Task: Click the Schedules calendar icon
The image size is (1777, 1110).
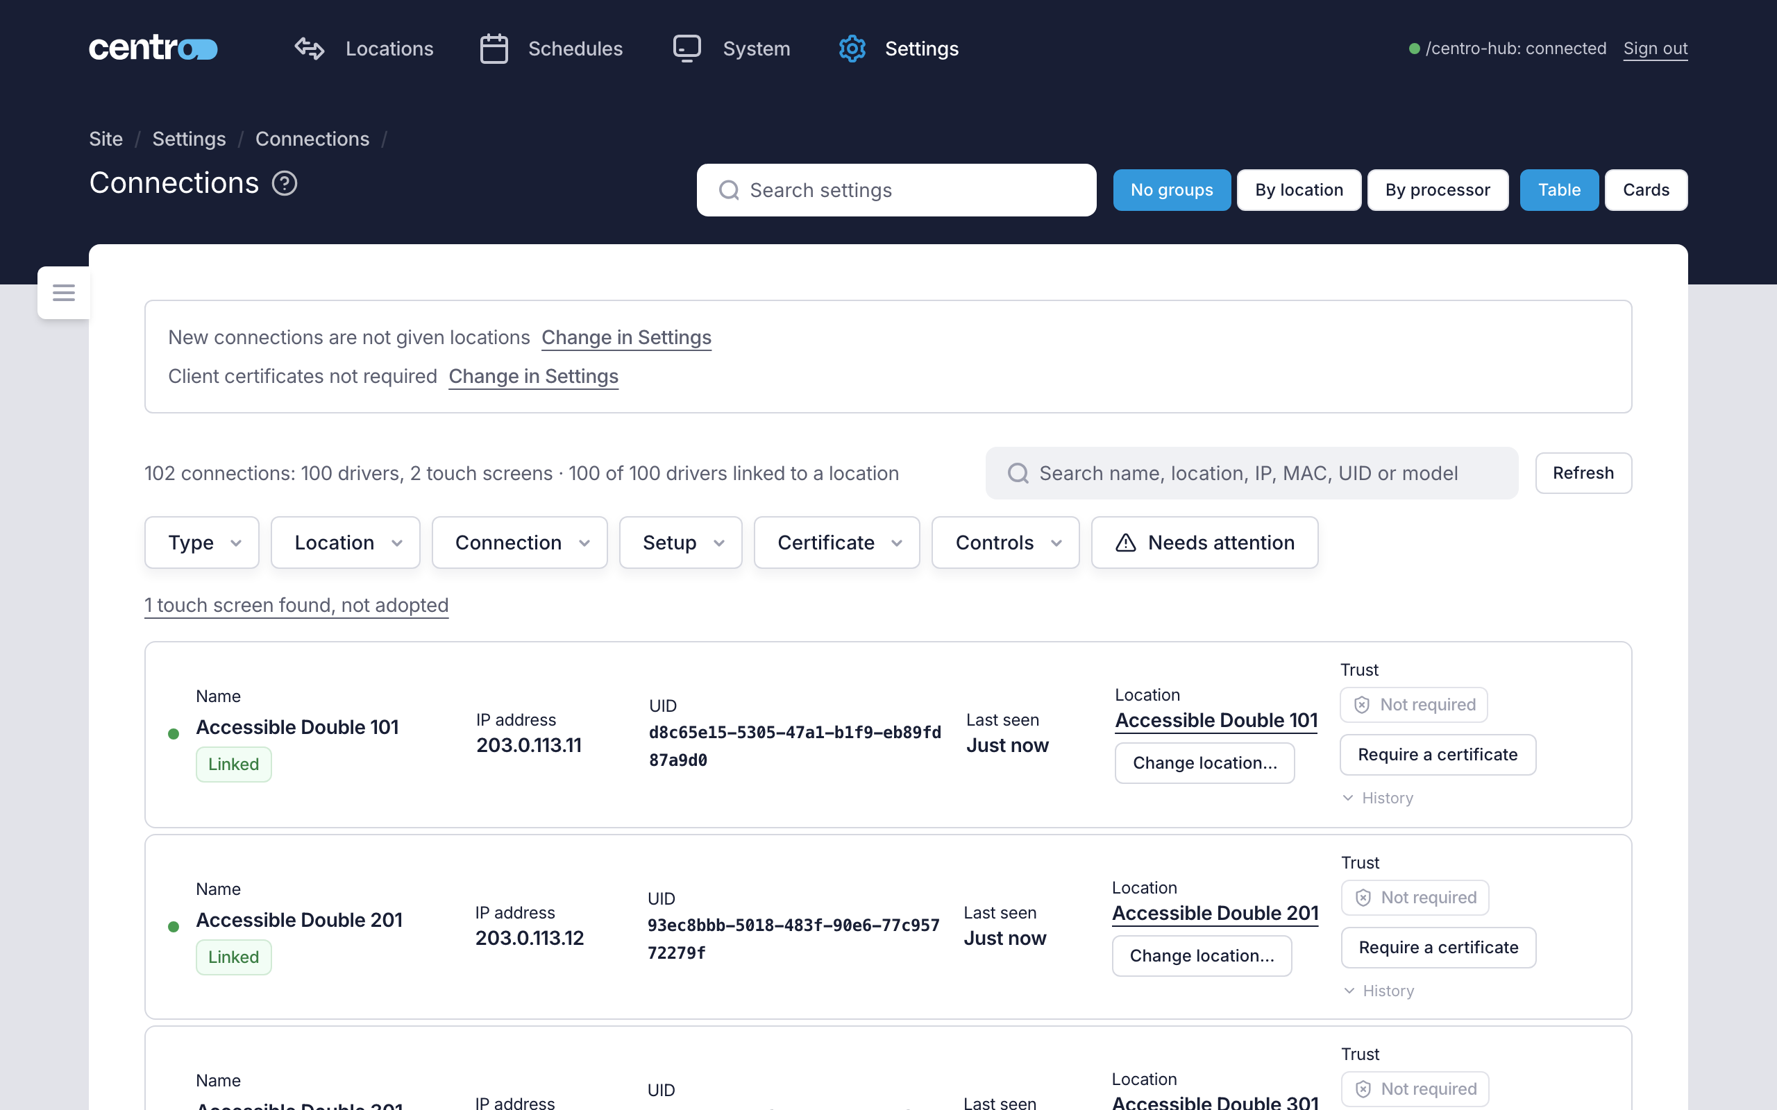Action: pos(494,49)
